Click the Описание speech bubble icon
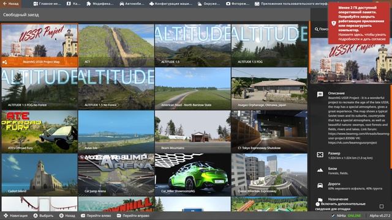The image size is (392, 220). pos(320,94)
